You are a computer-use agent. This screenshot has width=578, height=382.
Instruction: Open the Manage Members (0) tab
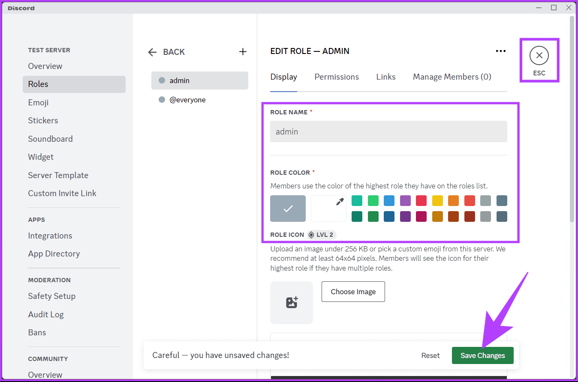pyautogui.click(x=452, y=77)
